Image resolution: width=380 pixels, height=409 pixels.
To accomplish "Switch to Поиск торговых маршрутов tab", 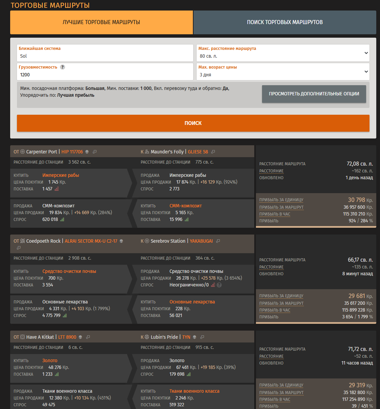I will click(285, 22).
